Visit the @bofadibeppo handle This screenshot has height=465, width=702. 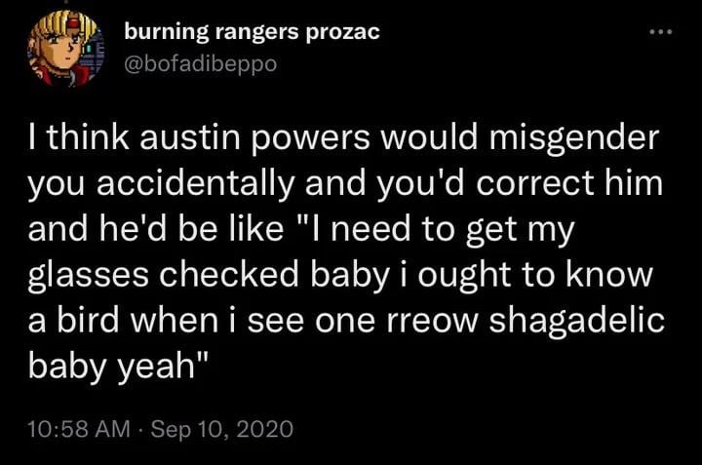[201, 64]
